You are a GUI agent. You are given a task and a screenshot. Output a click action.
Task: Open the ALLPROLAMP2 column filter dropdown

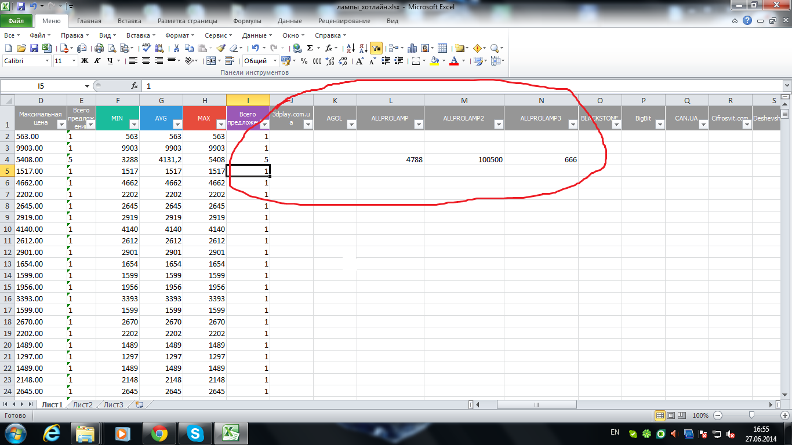coord(499,125)
